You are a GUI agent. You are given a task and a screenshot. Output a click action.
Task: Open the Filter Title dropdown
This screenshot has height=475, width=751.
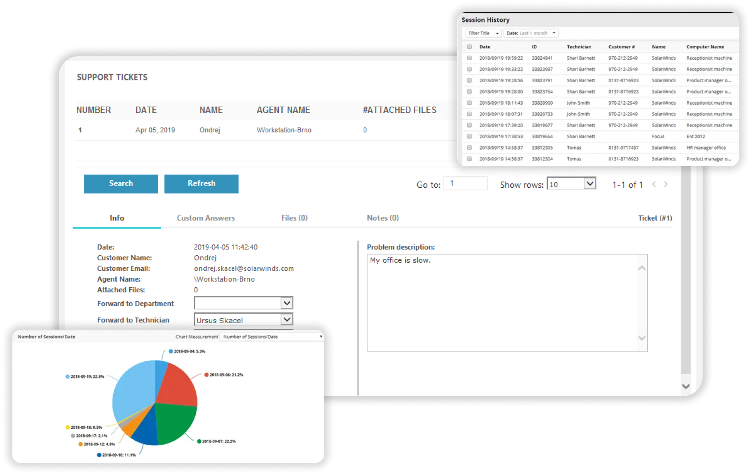click(483, 33)
